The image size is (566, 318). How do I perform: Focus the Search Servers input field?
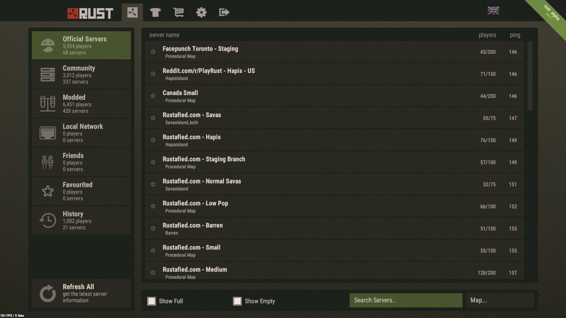[x=406, y=300]
